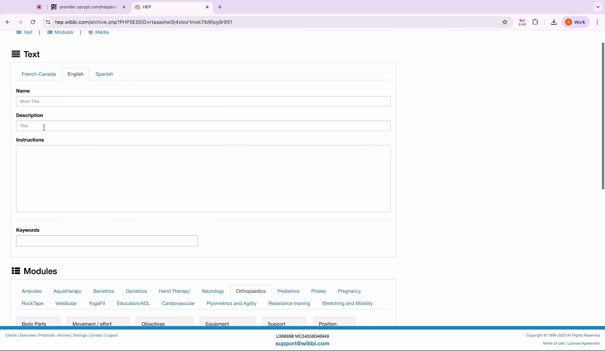Go back using browser back arrow
Image resolution: width=605 pixels, height=351 pixels.
pos(8,22)
